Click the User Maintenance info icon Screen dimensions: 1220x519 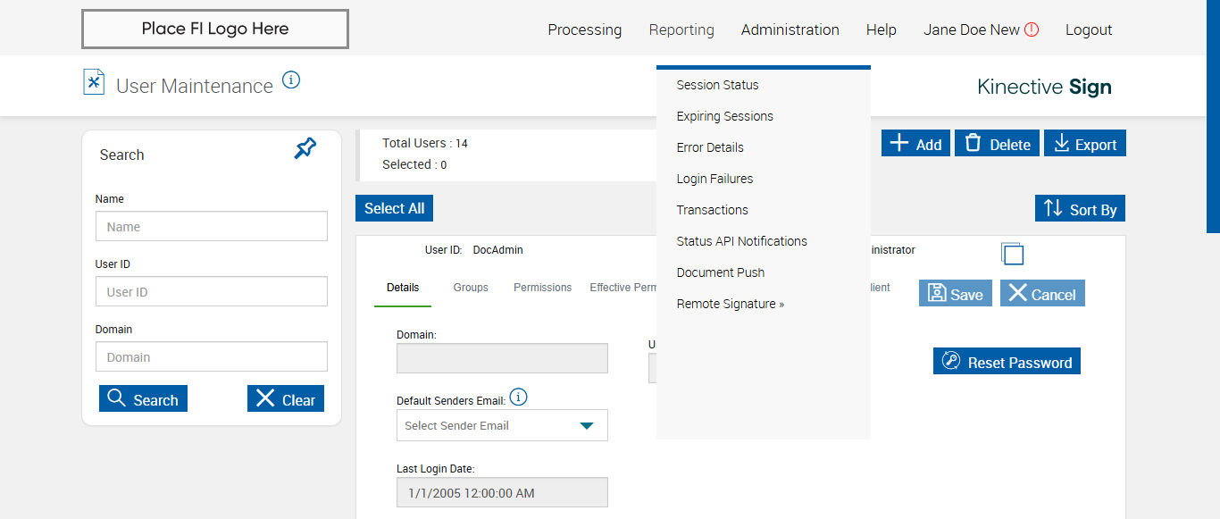point(291,80)
